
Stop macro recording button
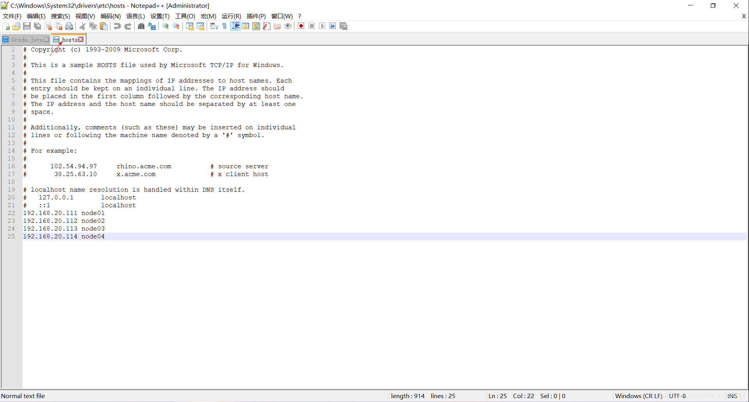[x=312, y=26]
